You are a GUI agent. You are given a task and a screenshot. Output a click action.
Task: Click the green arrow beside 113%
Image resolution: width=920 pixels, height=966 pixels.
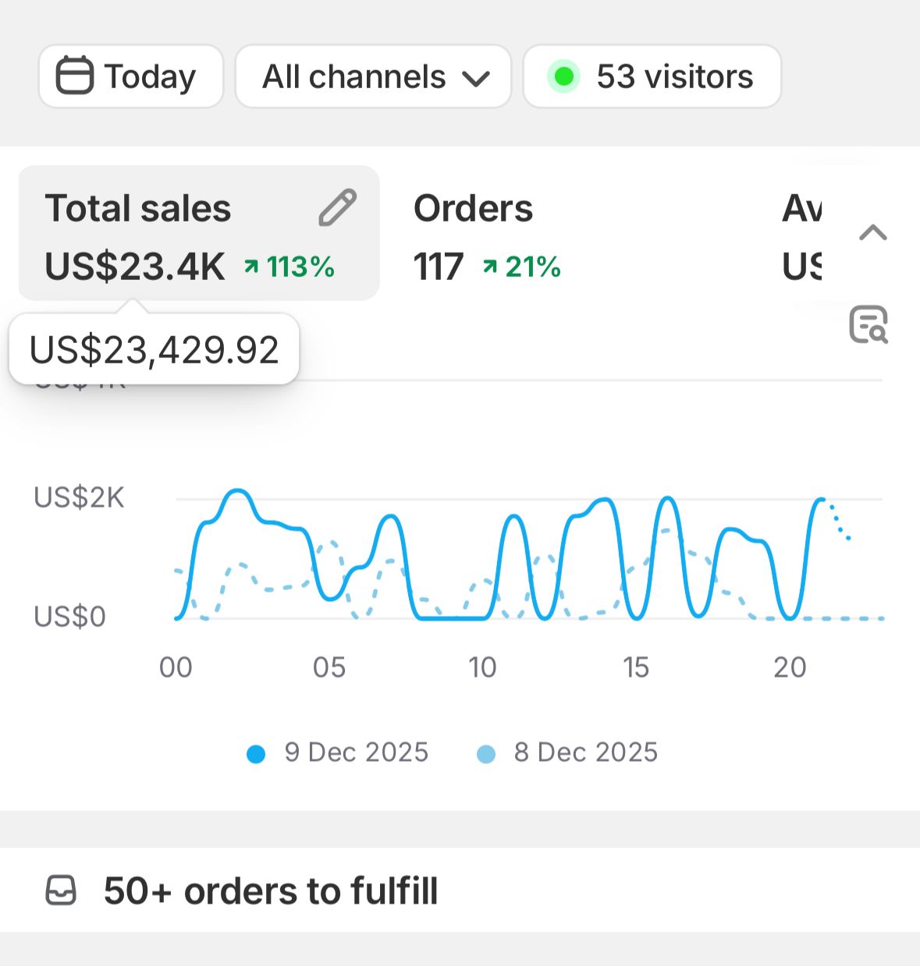click(251, 267)
